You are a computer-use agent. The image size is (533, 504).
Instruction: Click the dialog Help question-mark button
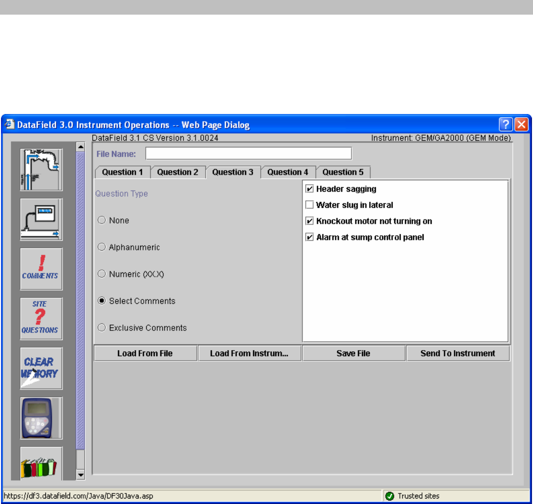(505, 125)
